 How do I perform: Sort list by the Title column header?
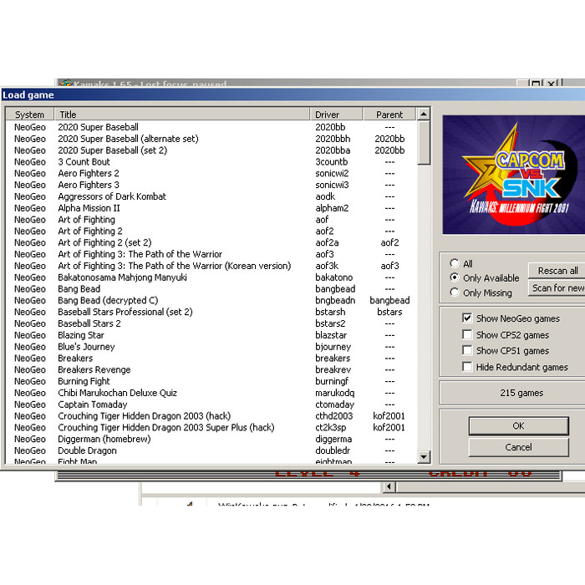(x=182, y=114)
